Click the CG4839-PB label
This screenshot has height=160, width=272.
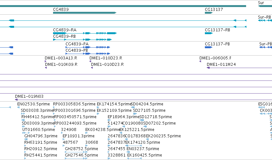77,50
